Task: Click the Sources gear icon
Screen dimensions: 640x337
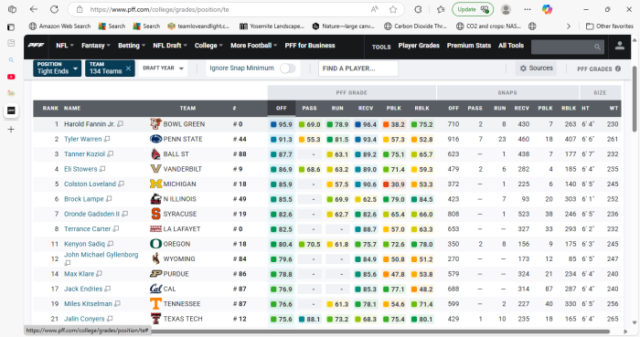Action: click(523, 68)
